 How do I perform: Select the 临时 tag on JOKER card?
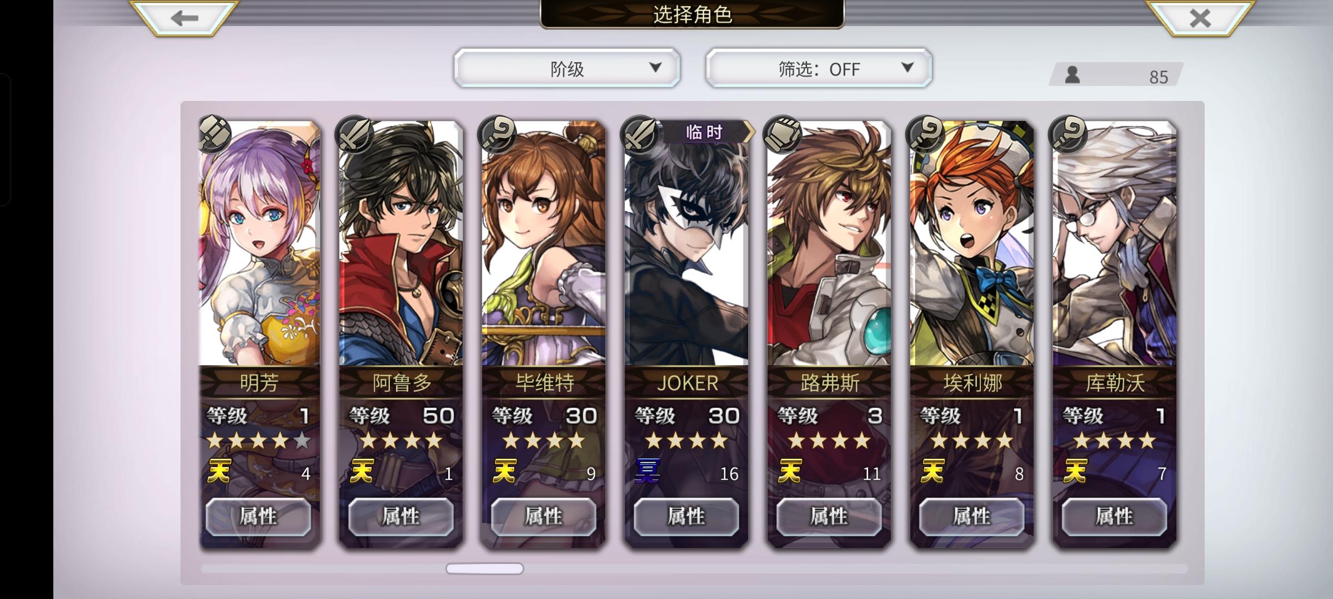[x=704, y=132]
